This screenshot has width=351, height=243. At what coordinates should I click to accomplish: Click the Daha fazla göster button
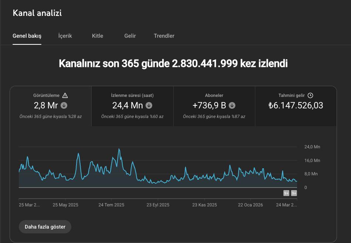pos(45,226)
